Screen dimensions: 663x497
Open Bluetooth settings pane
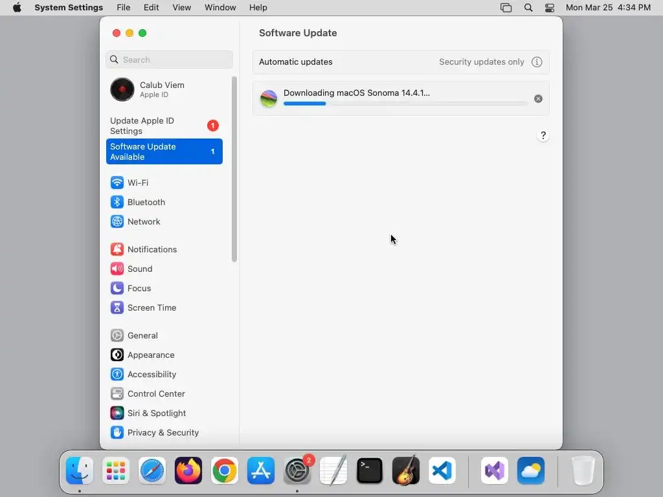point(164,202)
